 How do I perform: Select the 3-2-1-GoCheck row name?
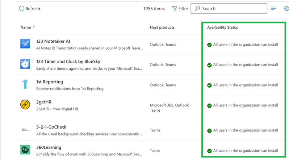coord(51,127)
